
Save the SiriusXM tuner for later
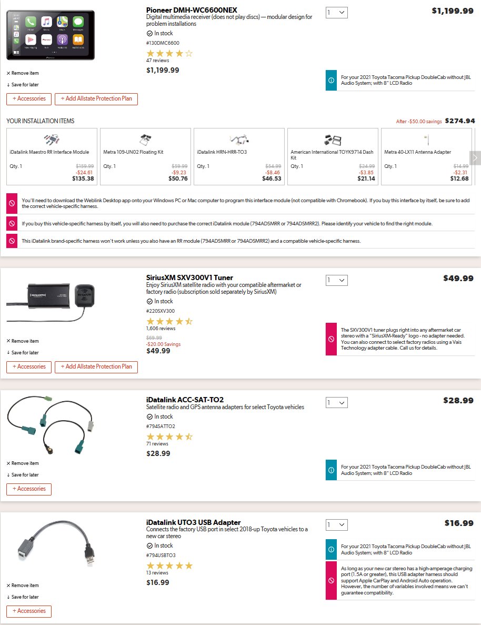[x=23, y=352]
